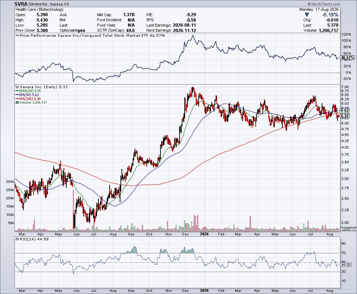Click the 5.37 current price axis tag
357x294 pixels.
345,116
